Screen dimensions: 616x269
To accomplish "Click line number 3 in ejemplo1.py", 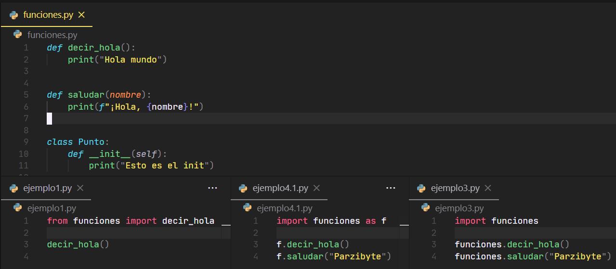I will (26, 244).
